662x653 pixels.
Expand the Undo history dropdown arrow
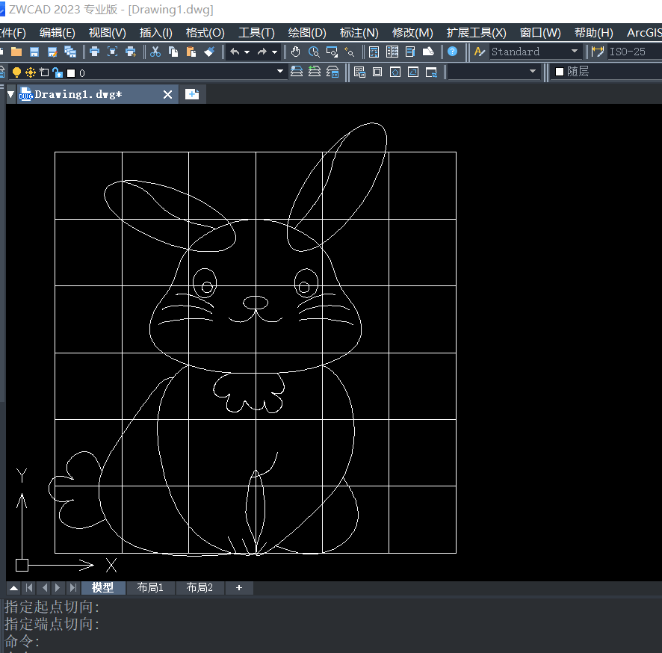coord(247,52)
